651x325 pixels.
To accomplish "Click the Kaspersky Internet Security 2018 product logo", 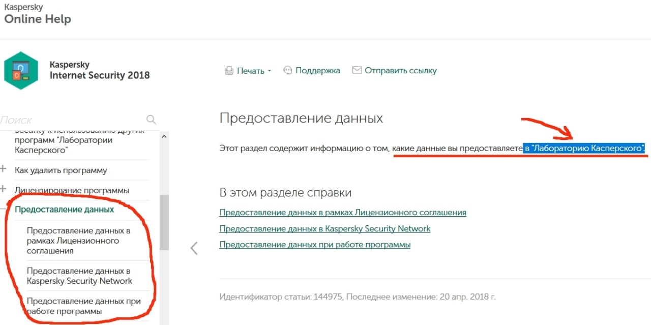I will point(21,70).
